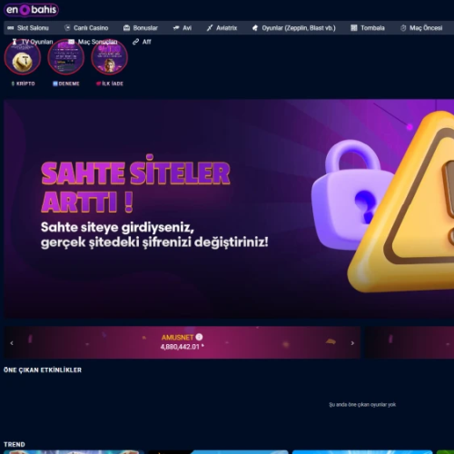Click the Amusnet jackpot amount

(181, 347)
